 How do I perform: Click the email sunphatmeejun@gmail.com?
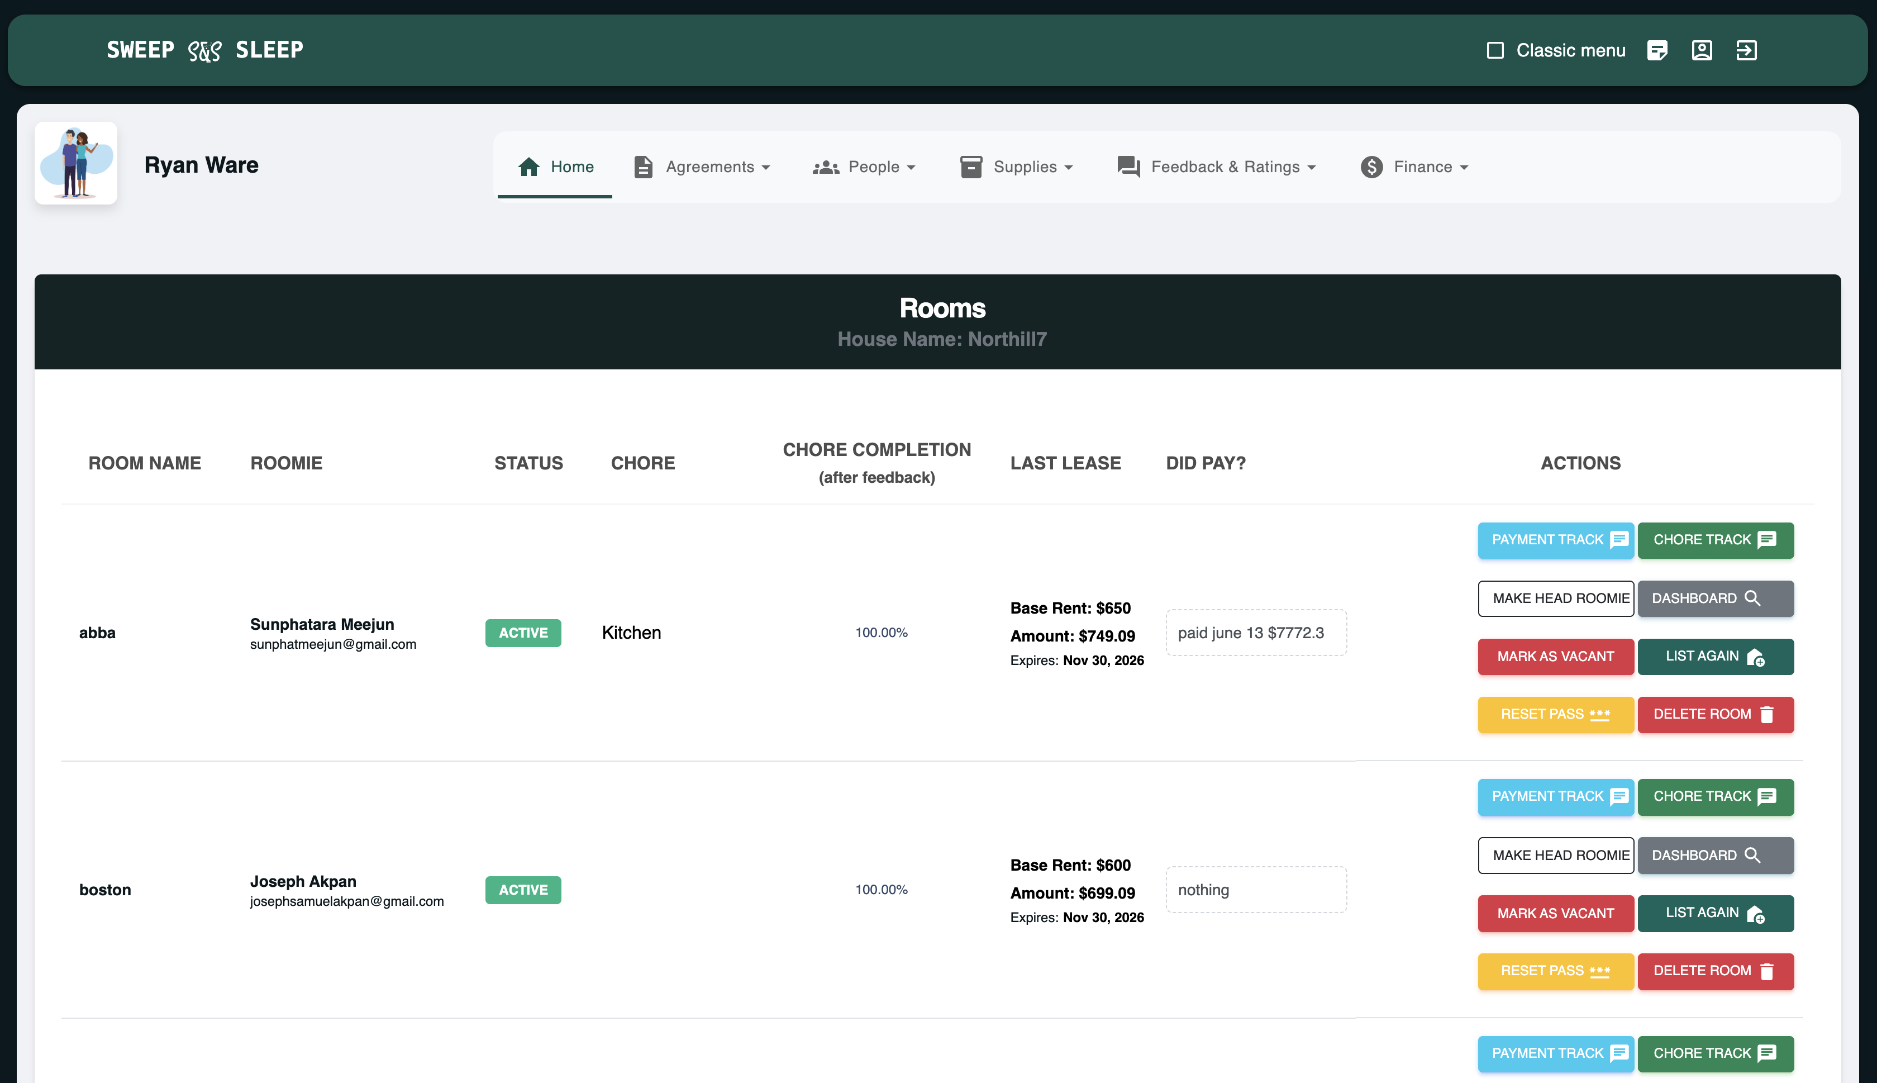click(x=333, y=645)
